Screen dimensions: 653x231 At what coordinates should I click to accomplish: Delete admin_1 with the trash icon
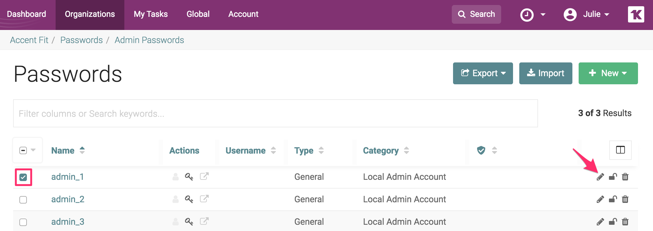coord(625,177)
